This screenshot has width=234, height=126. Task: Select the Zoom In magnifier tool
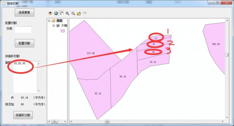pos(67,13)
